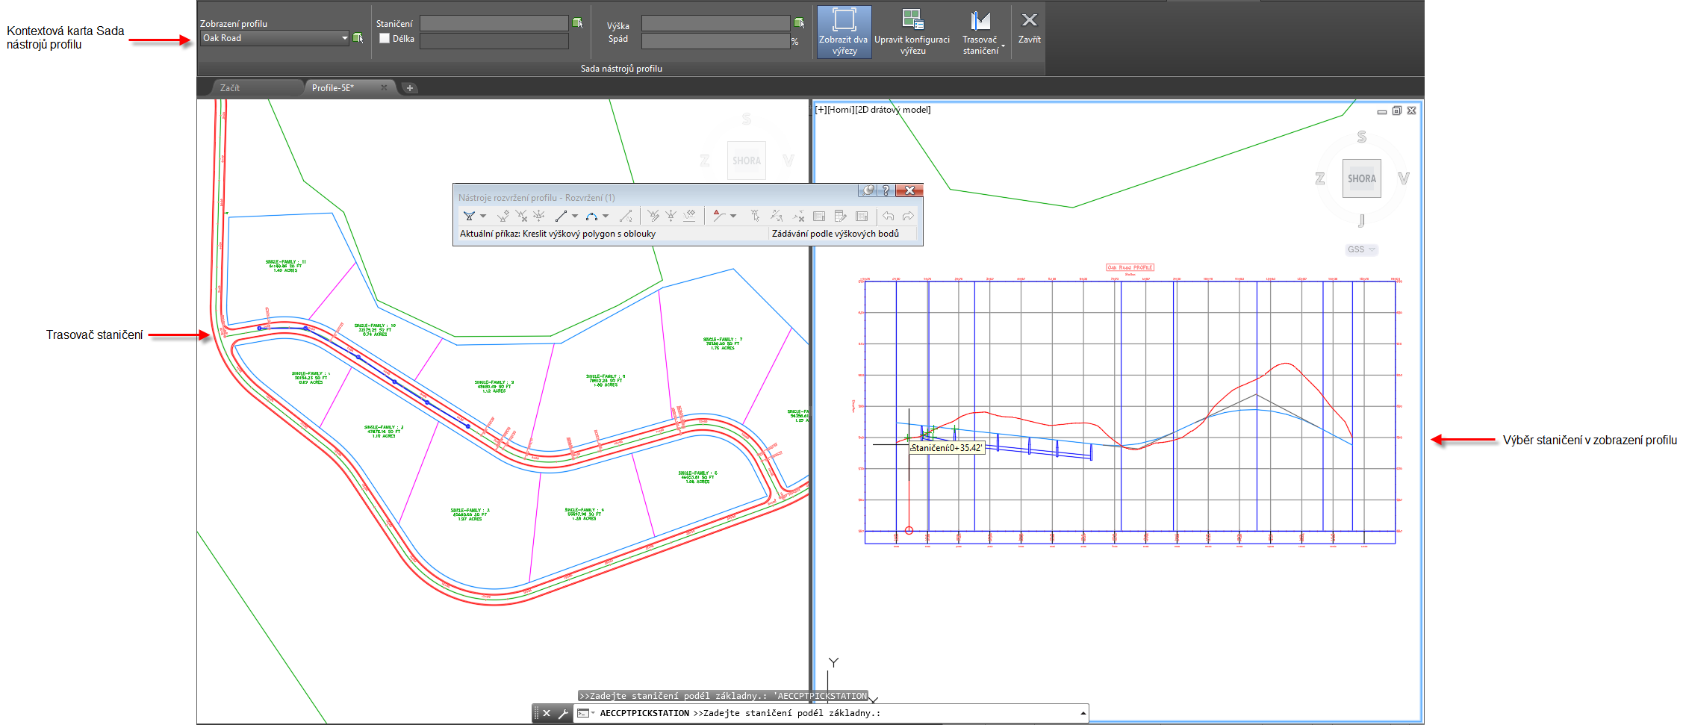Viewport: 1686px width, 725px height.
Task: Click the pick station icon next to Staničení field
Action: click(577, 23)
